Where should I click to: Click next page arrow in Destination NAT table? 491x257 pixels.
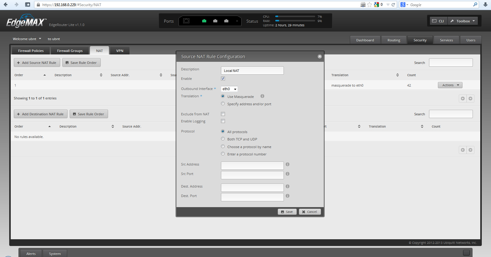tap(470, 150)
